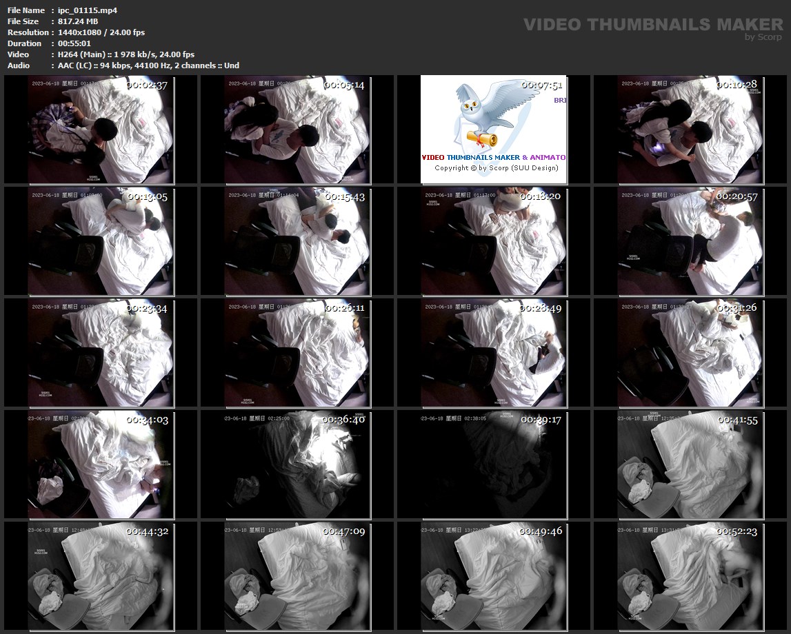Select the thumbnail stamped 00:10:28
Image resolution: width=791 pixels, height=634 pixels.
click(x=690, y=130)
